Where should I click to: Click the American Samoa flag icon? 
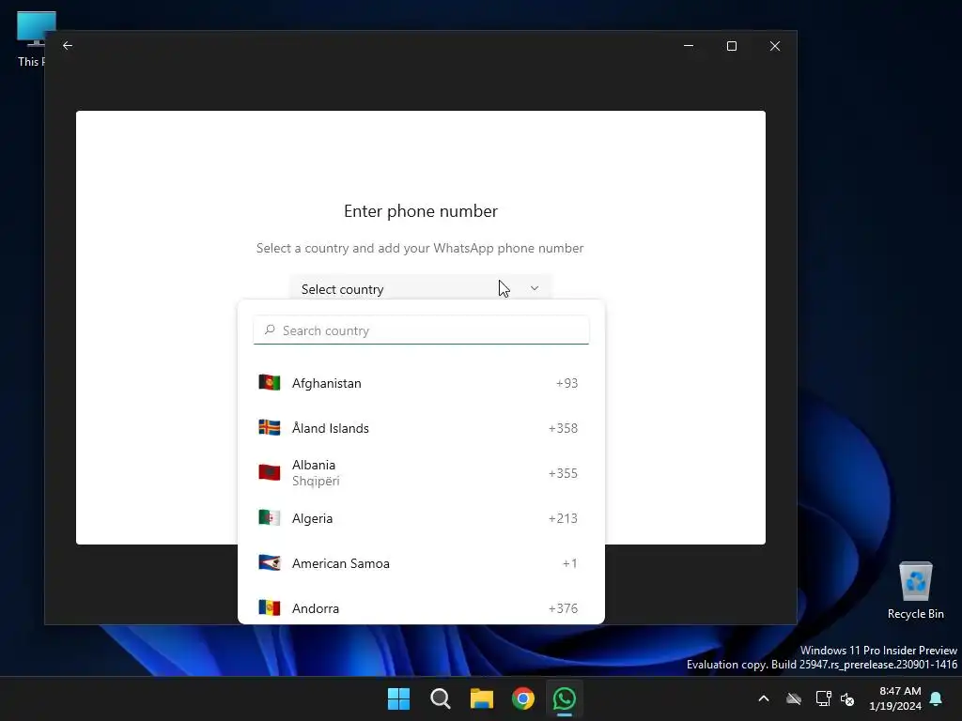coord(270,563)
